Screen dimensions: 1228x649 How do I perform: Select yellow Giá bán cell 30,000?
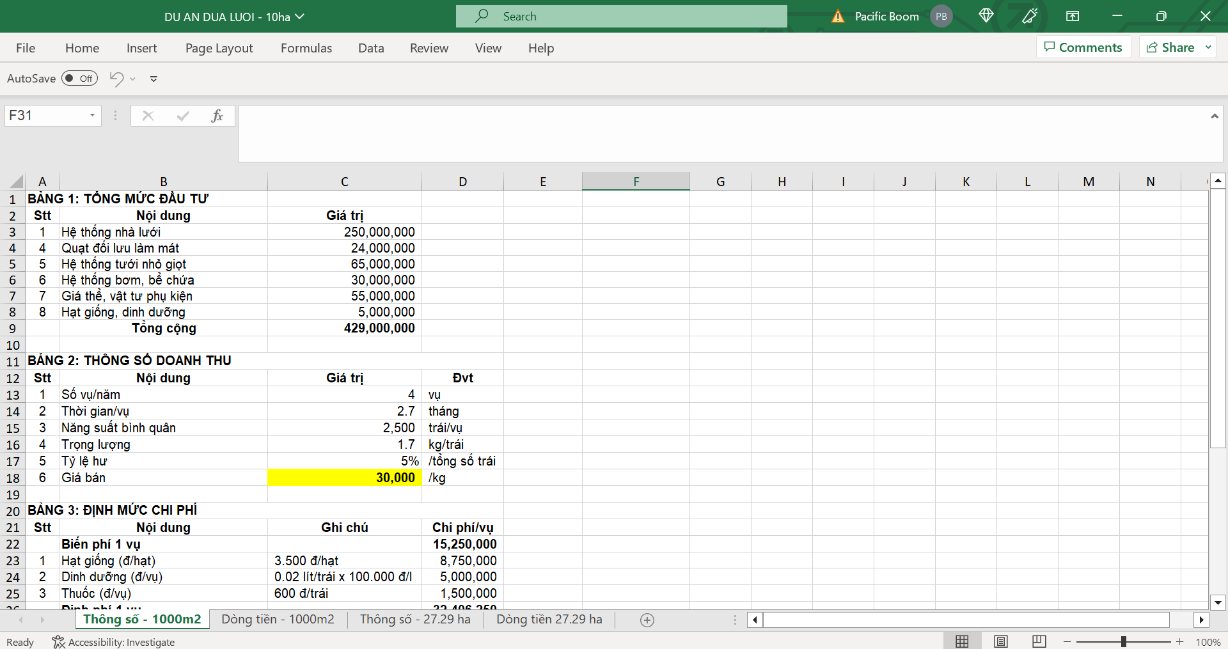[344, 478]
